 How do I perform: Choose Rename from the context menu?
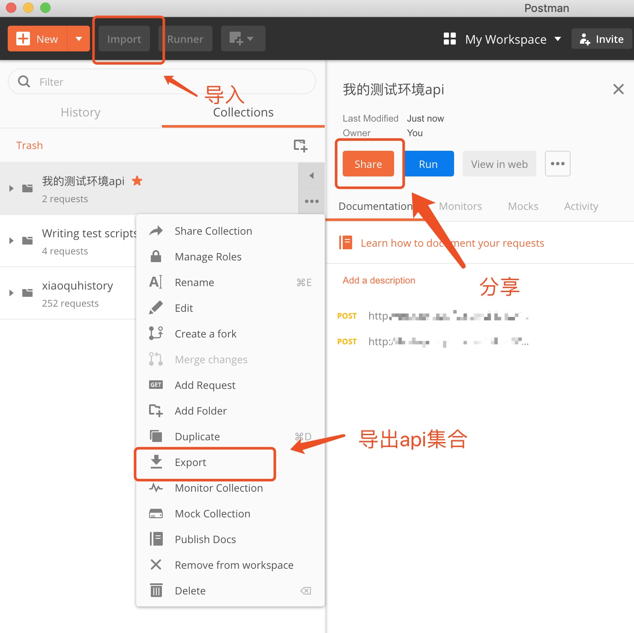coord(230,283)
